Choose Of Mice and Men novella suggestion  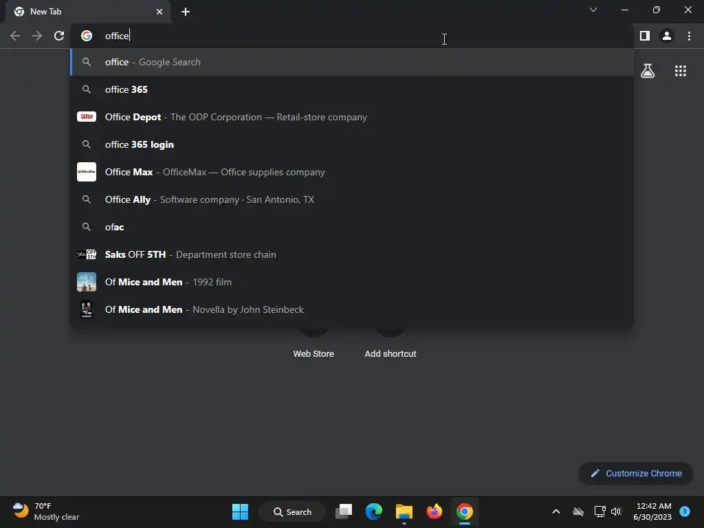351,309
